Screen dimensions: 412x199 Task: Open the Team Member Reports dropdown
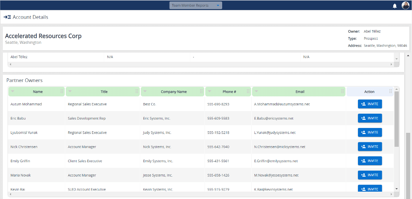[196, 5]
